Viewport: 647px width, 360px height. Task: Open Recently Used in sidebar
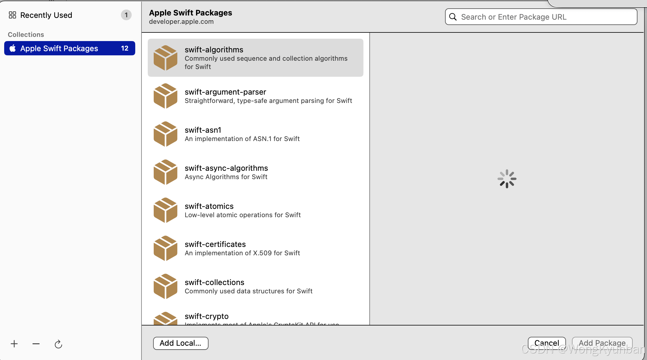point(46,15)
